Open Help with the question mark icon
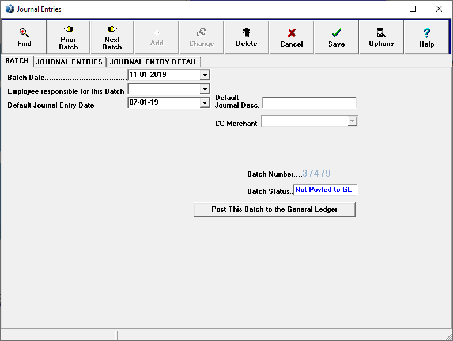Image resolution: width=453 pixels, height=341 pixels. coord(426,33)
